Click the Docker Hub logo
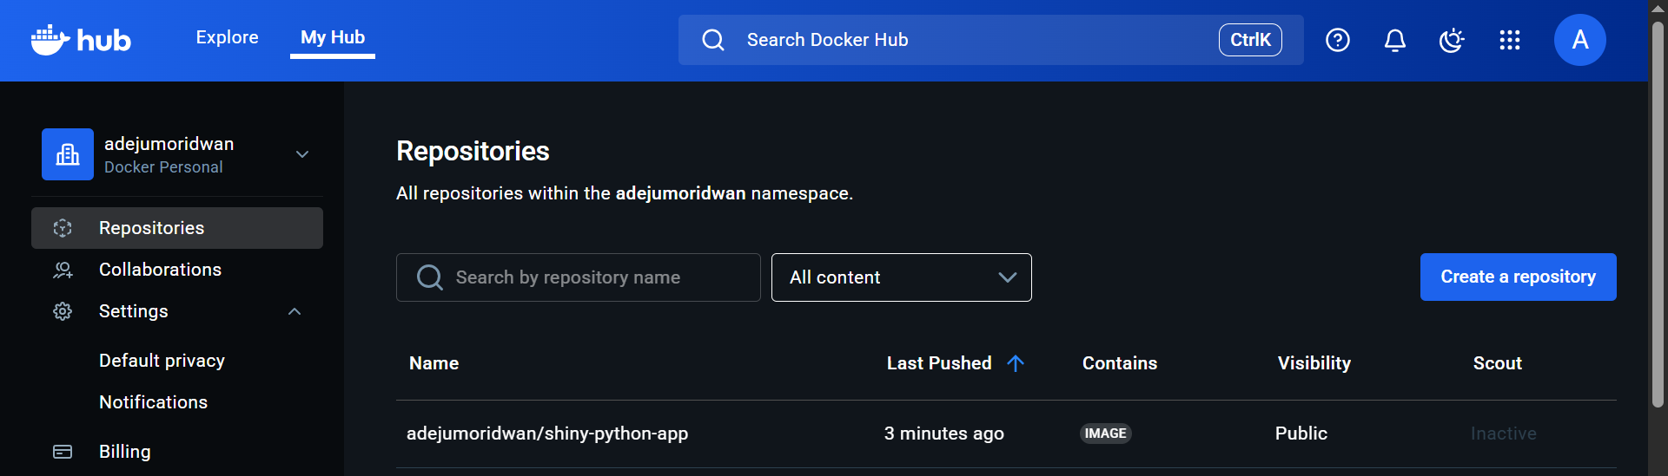The height and width of the screenshot is (476, 1668). 81,40
